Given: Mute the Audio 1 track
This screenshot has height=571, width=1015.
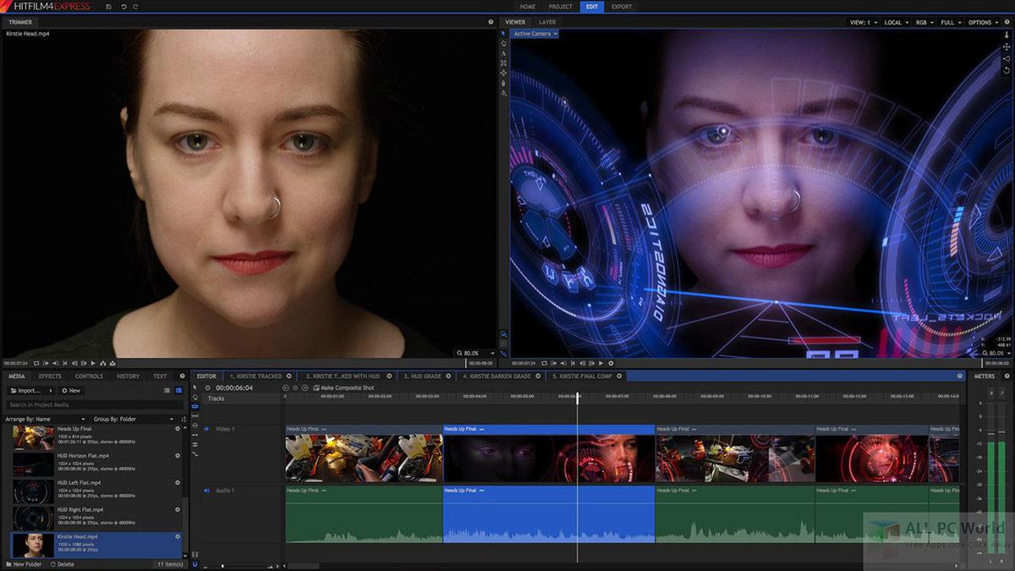Looking at the screenshot, I should (x=206, y=491).
